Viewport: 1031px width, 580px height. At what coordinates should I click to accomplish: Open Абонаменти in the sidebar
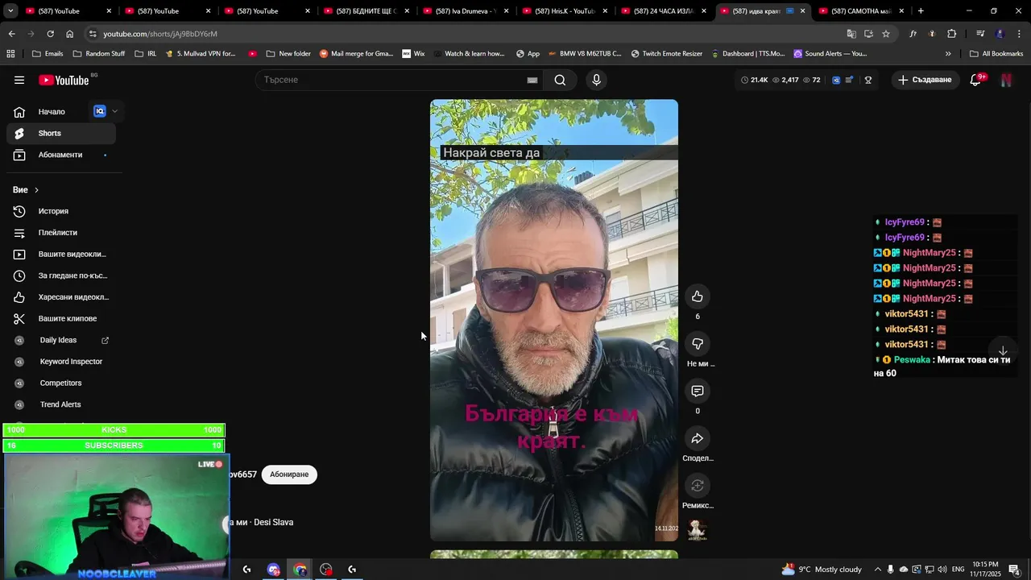tap(60, 155)
